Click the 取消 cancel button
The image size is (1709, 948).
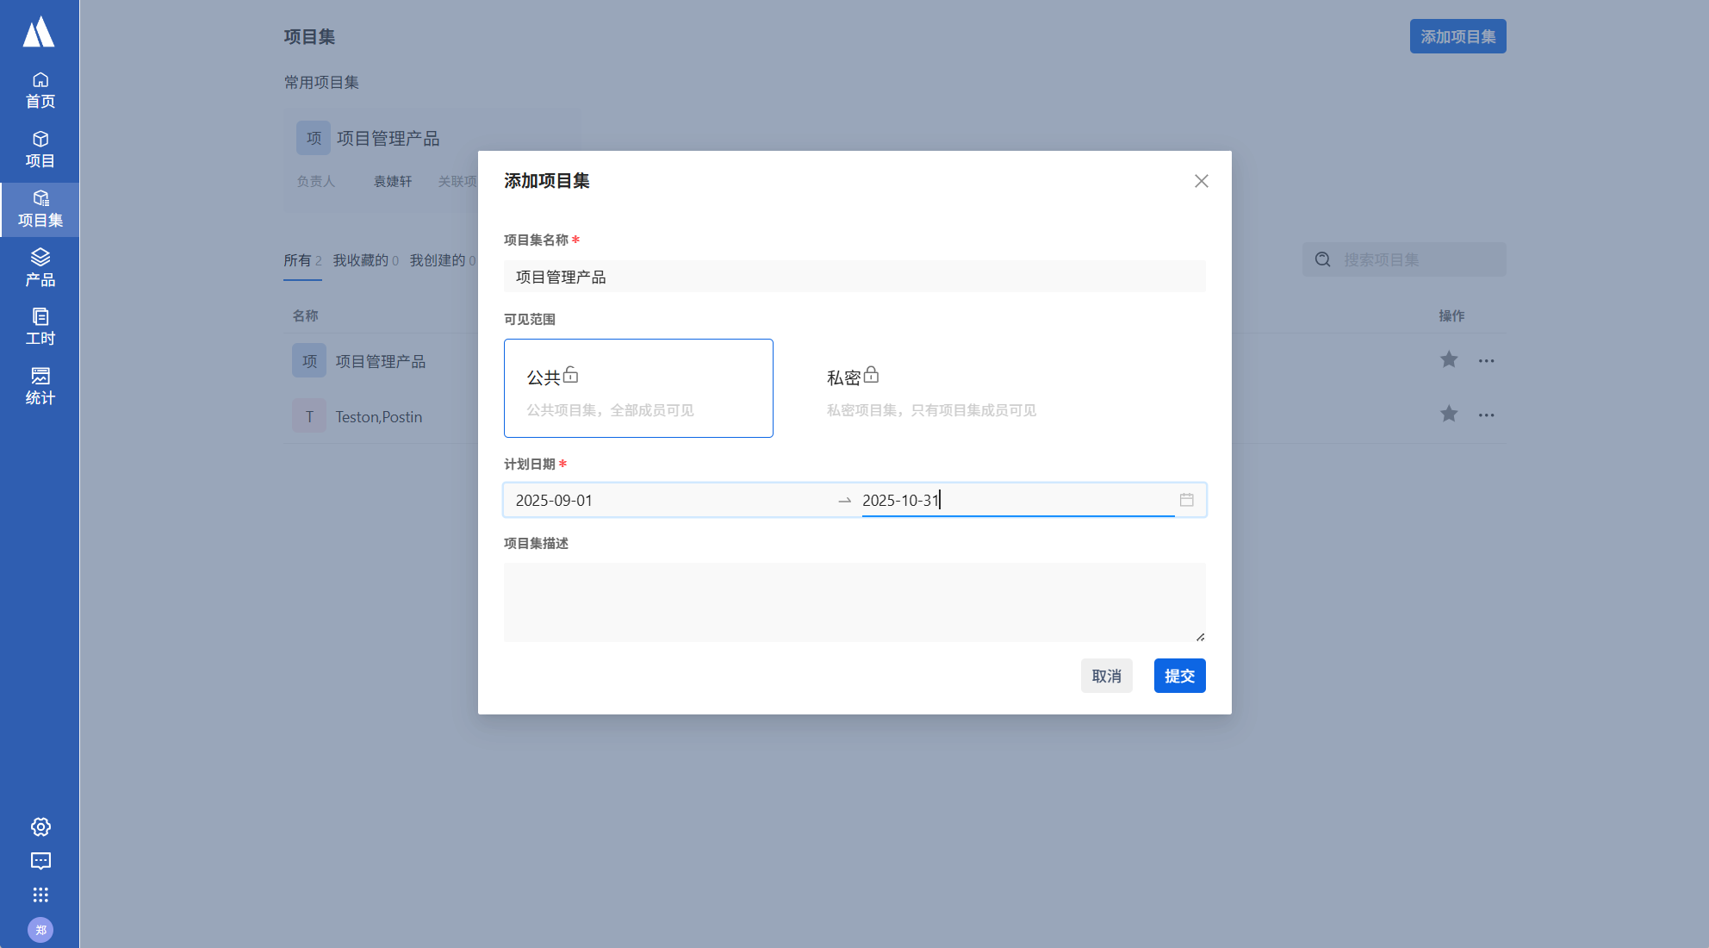(x=1106, y=676)
